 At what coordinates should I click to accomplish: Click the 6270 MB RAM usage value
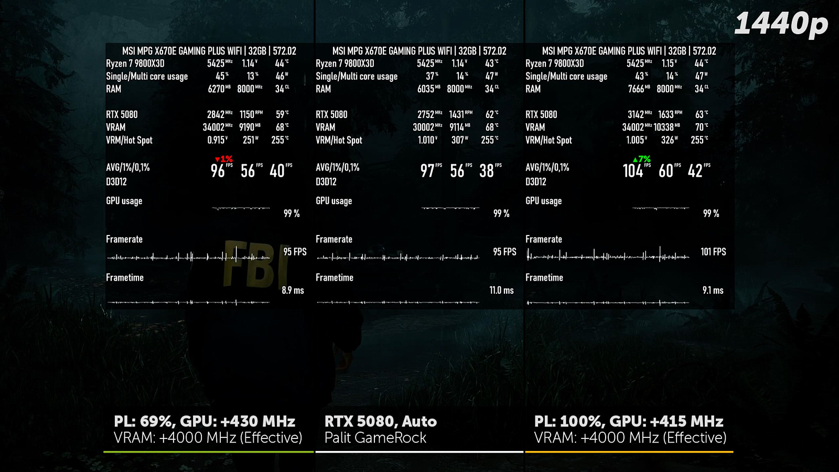tap(219, 89)
